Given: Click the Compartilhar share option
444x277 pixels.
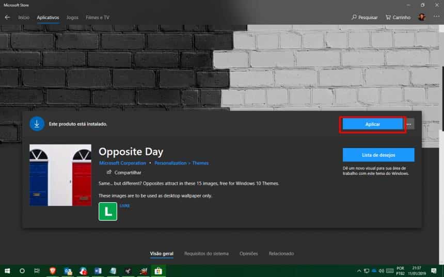Looking at the screenshot, I should click(124, 172).
